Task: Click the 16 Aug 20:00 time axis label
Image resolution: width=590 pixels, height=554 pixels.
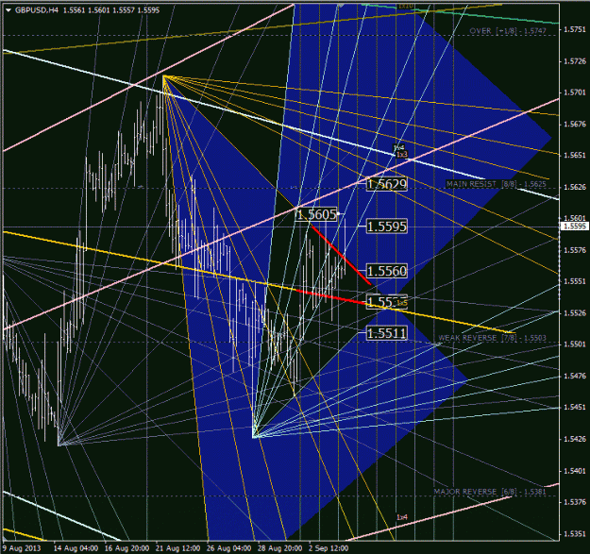Action: click(126, 548)
